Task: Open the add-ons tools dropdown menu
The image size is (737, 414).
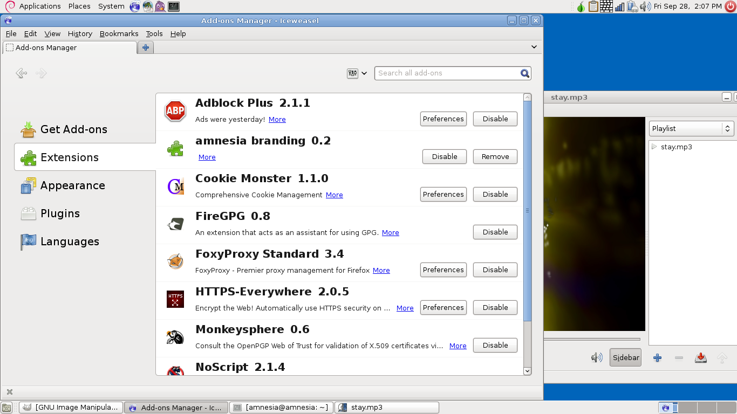Action: coord(357,73)
